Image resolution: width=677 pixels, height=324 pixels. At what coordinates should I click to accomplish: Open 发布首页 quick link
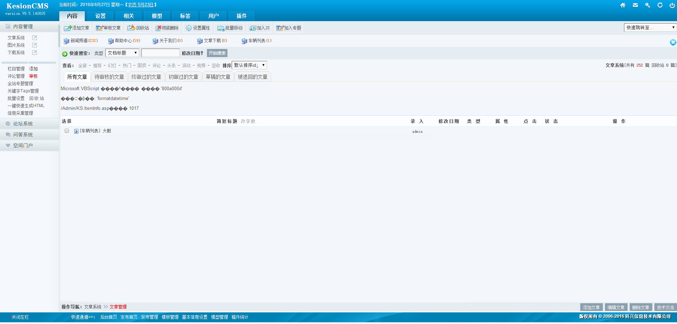pos(129,317)
